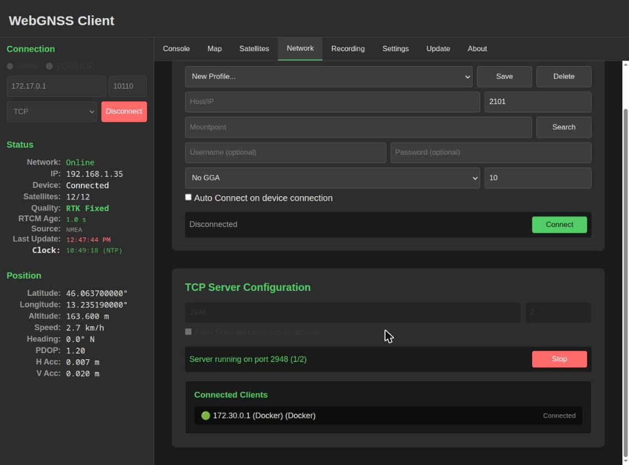Click the TCP server port field 2948

[x=353, y=312]
